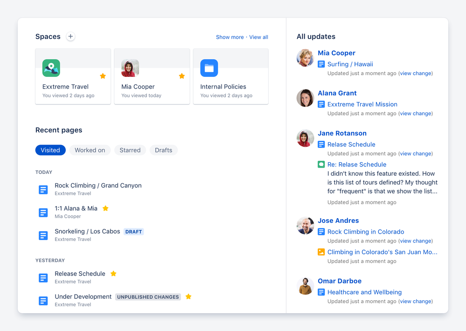
Task: Click page icon for 1:1 Alana & Mia
Action: pos(43,213)
